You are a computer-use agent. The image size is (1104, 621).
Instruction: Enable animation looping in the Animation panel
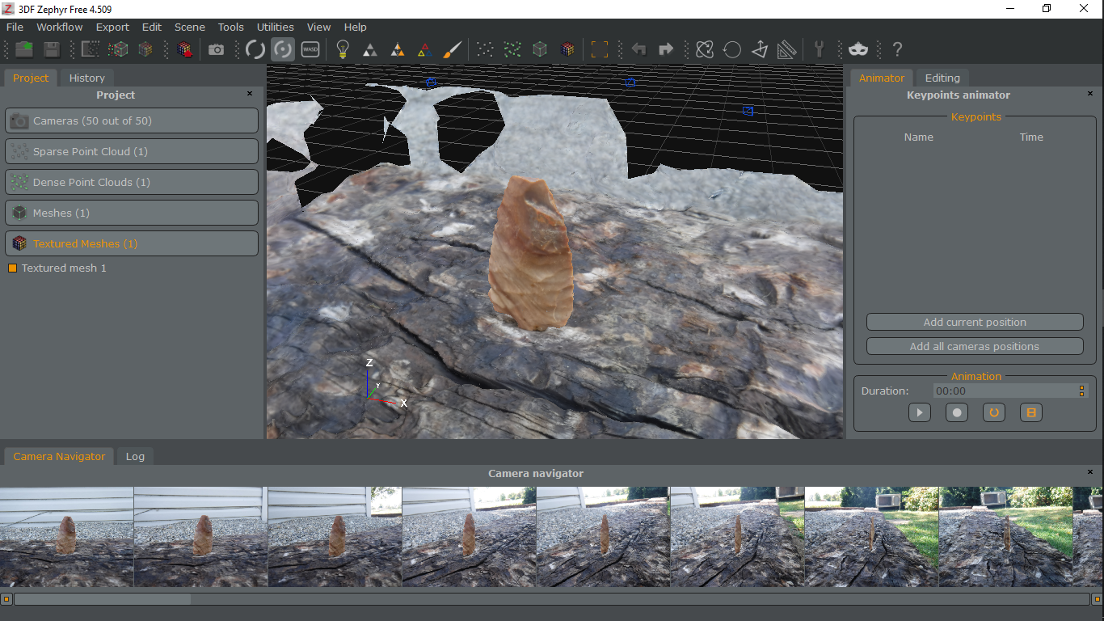tap(993, 412)
